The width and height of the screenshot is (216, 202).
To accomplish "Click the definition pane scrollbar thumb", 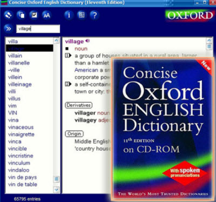I will (x=209, y=46).
